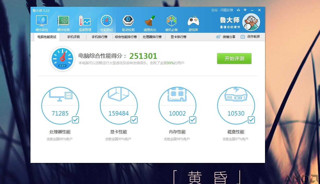Open the 游戏库 game library
This screenshot has height=184, width=320.
point(193,23)
